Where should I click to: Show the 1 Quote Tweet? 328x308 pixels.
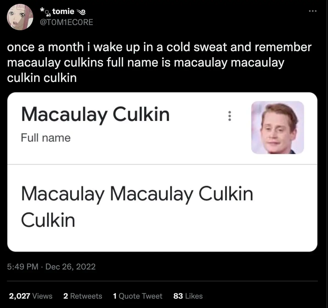point(137,296)
